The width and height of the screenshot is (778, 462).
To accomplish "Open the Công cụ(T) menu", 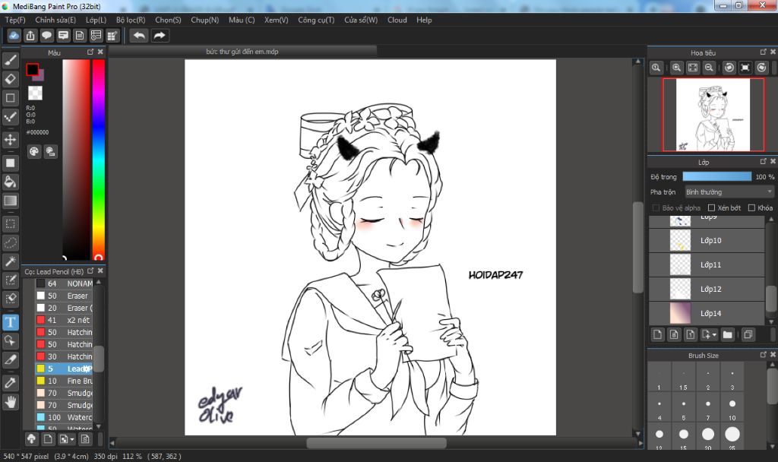I will coord(316,20).
